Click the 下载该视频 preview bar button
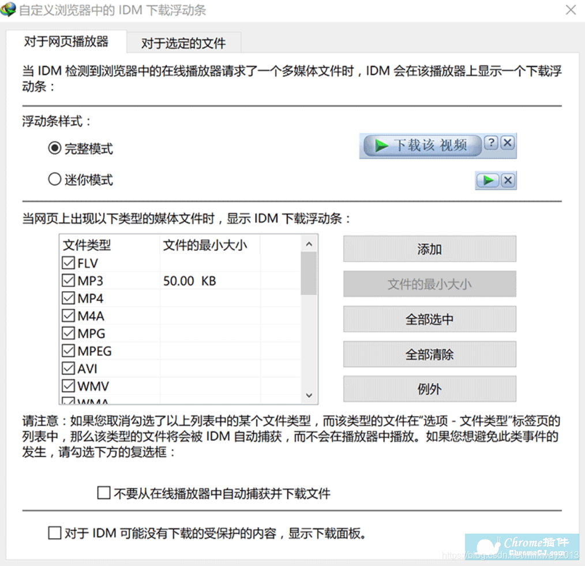Viewport: 585px width, 566px height. coord(422,146)
